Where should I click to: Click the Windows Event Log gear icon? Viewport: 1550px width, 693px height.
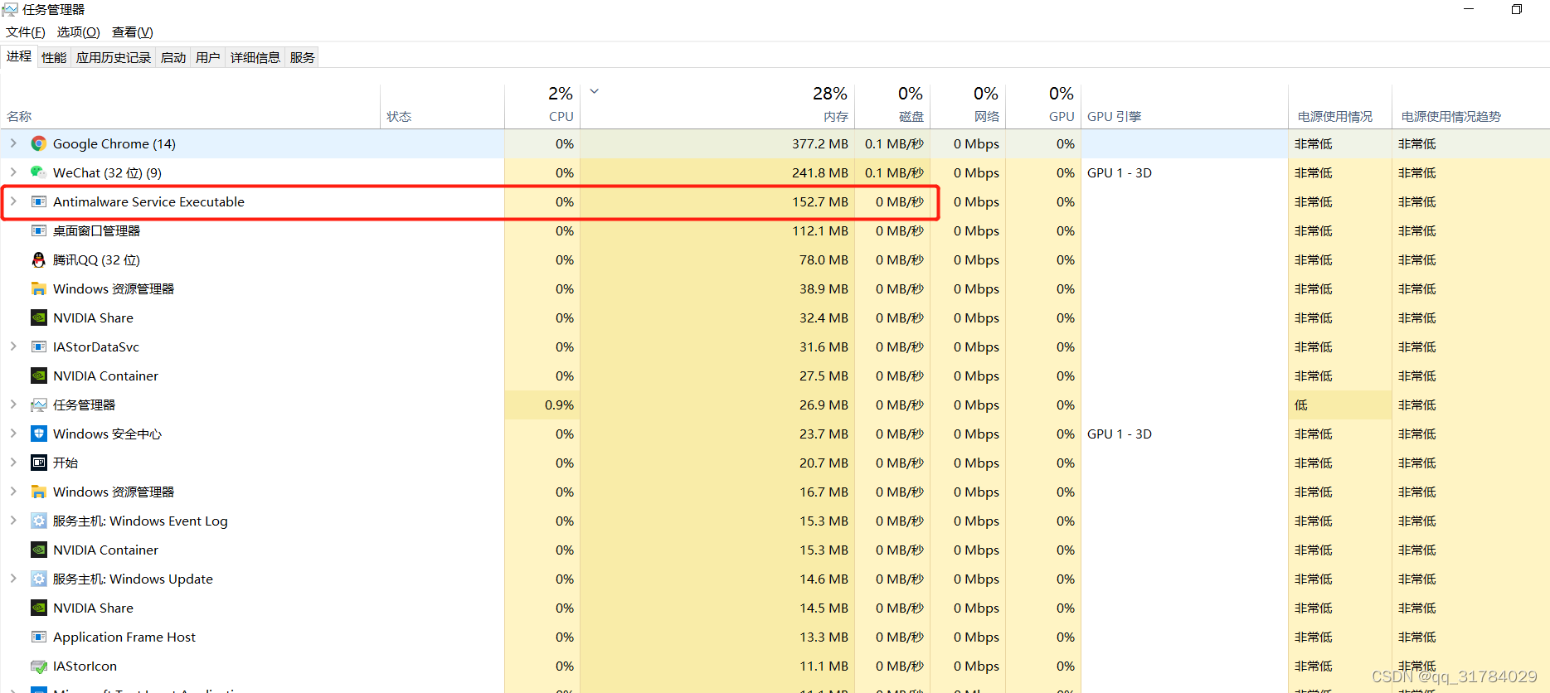(x=39, y=521)
